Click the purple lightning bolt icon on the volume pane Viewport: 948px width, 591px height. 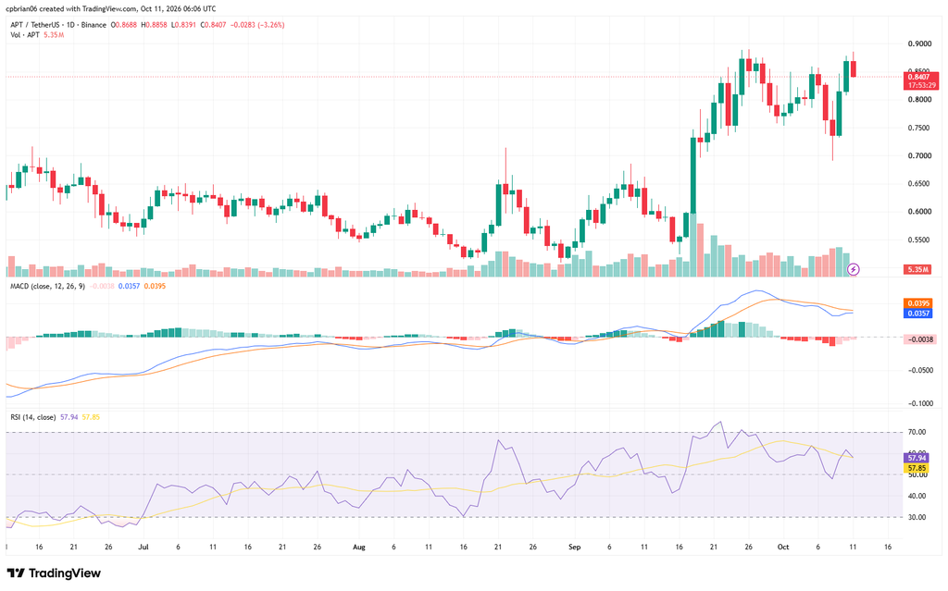[853, 269]
